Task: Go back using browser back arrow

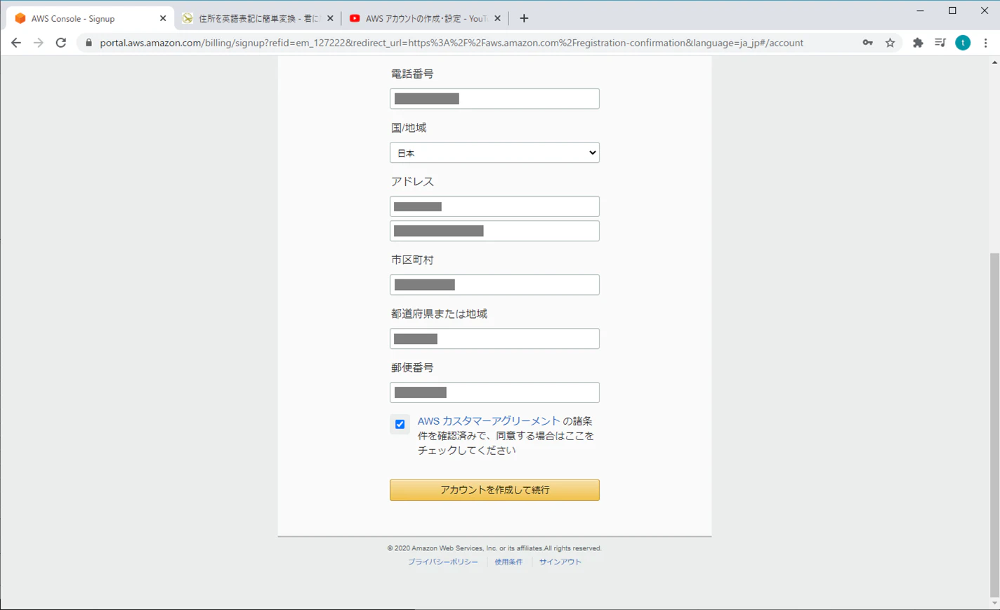Action: tap(16, 43)
